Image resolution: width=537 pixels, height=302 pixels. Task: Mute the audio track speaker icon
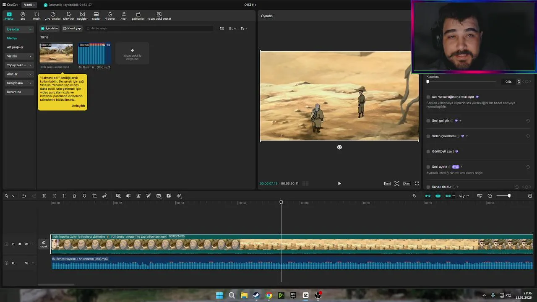(26, 263)
